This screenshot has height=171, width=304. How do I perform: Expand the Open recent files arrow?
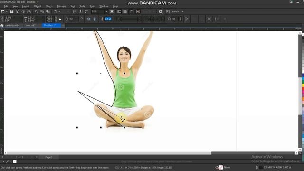[7, 11]
